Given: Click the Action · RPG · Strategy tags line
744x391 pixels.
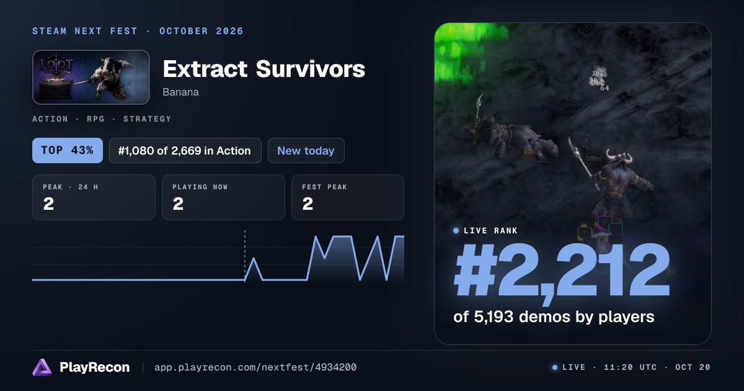Looking at the screenshot, I should pos(102,119).
